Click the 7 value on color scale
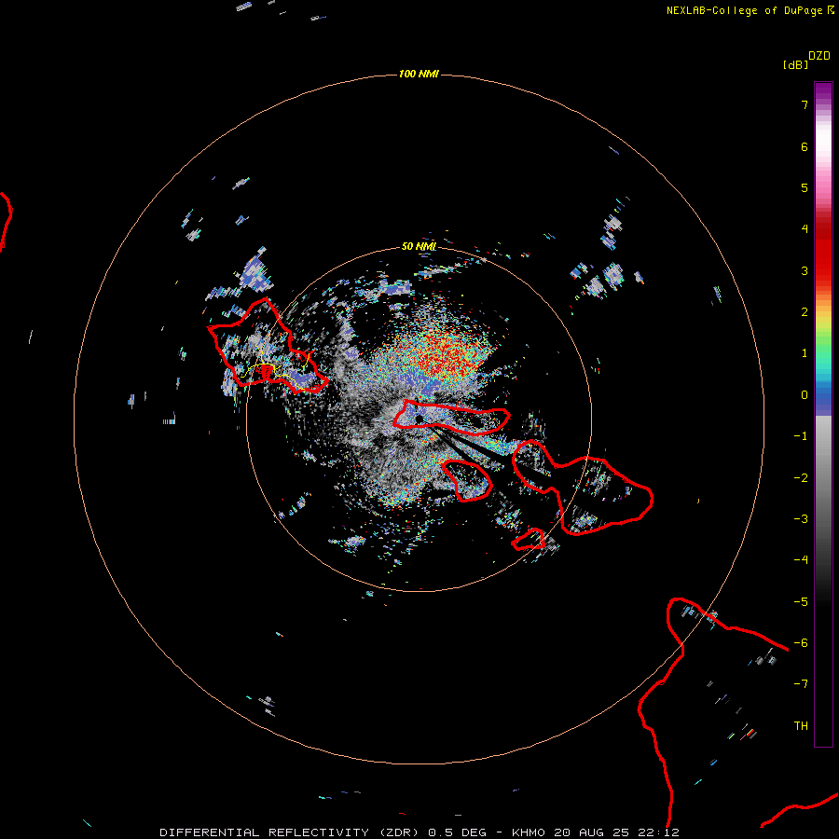Image resolution: width=839 pixels, height=839 pixels. tap(805, 104)
